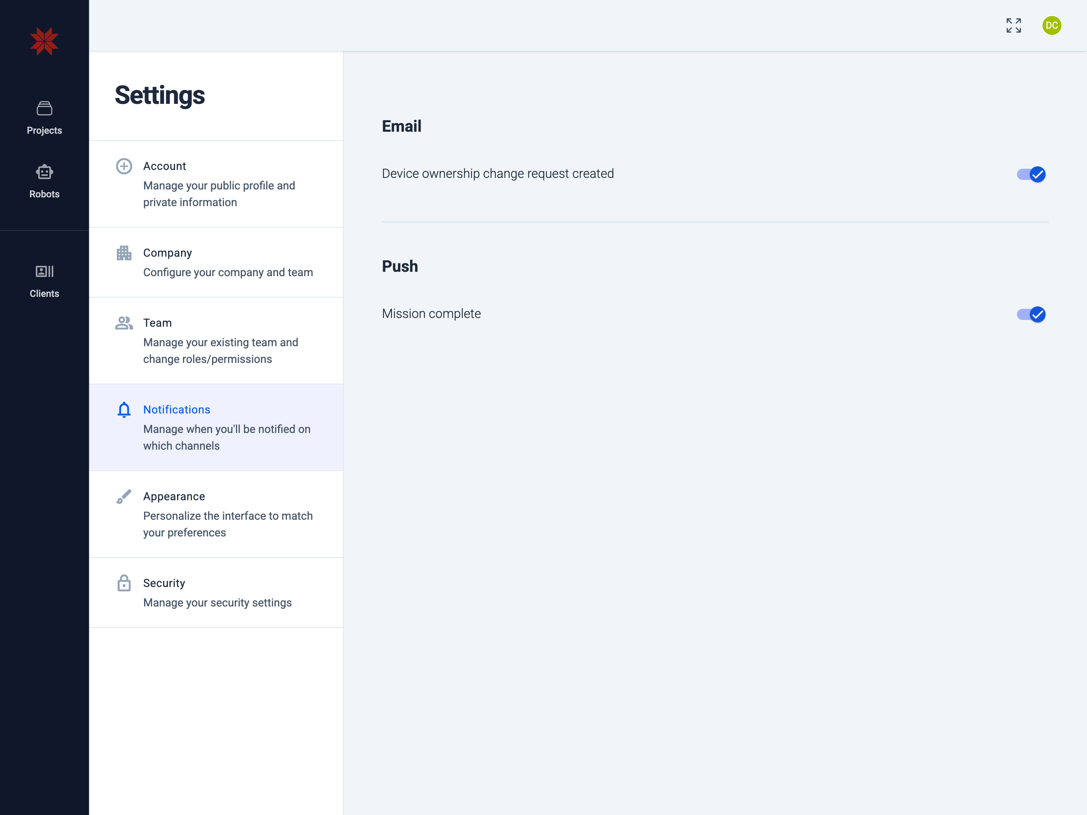Go to Clients via sidebar icon
This screenshot has width=1087, height=815.
point(44,271)
